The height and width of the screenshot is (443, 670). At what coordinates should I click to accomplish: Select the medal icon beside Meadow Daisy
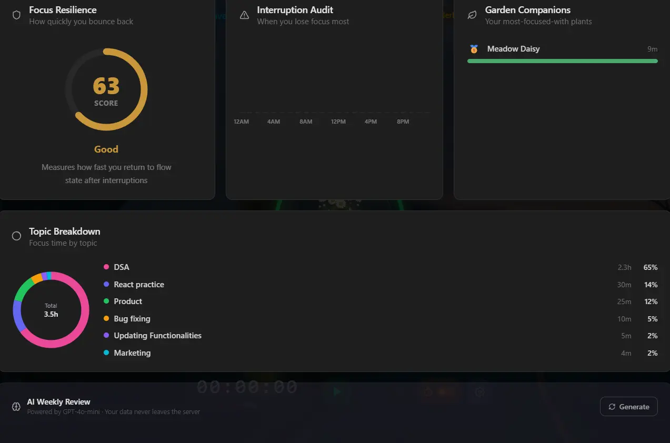click(x=473, y=48)
